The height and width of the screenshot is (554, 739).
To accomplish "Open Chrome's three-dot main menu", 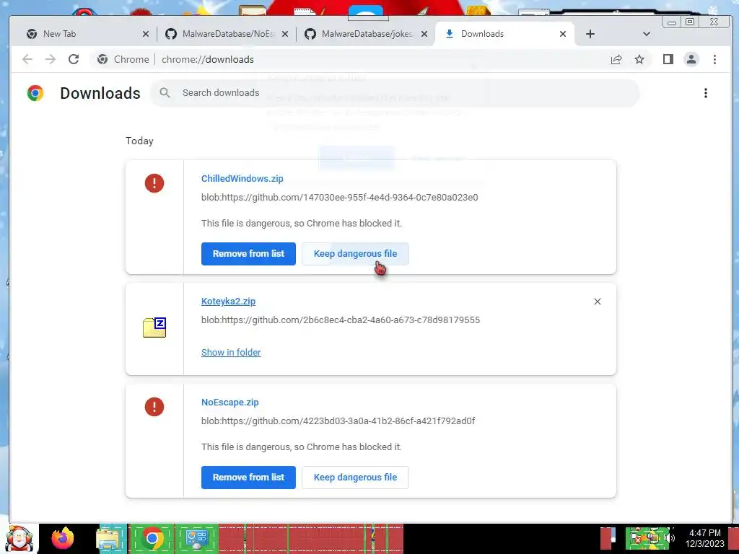I will 714,59.
